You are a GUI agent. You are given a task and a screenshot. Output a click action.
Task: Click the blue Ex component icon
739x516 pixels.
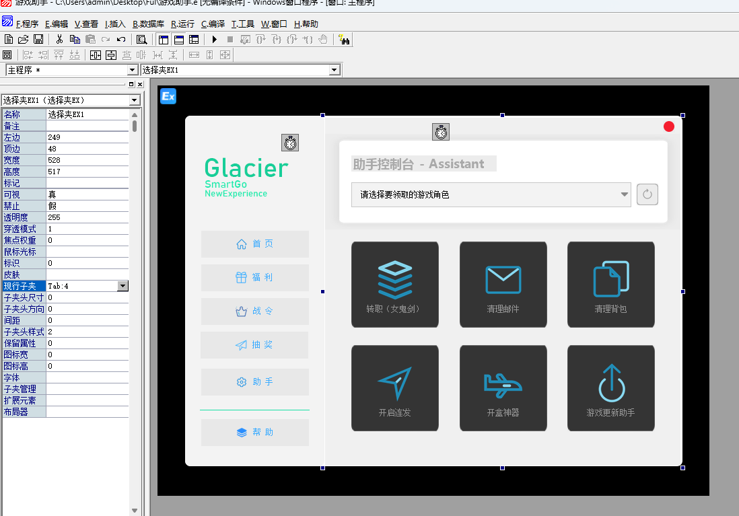coord(168,96)
